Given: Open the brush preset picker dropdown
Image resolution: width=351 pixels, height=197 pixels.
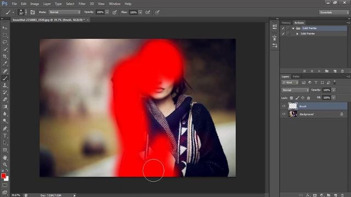Looking at the screenshot, I should click(26, 12).
